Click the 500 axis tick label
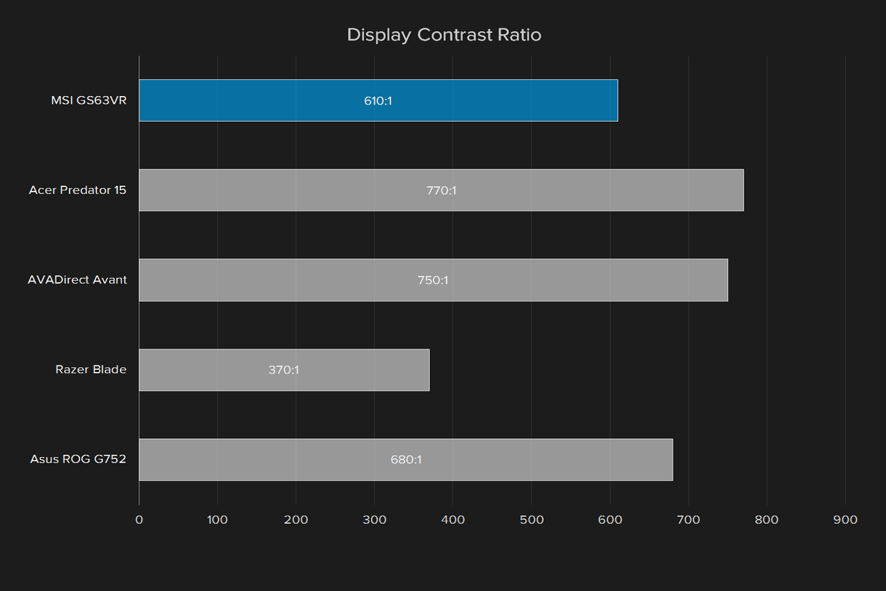This screenshot has width=886, height=591. click(x=532, y=519)
